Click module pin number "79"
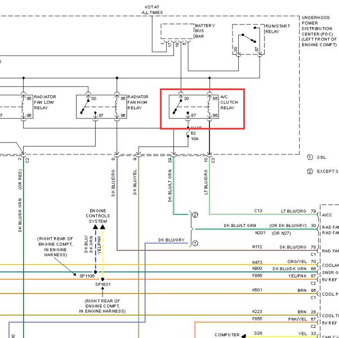Viewport: 339px width, 338px height. tap(313, 211)
